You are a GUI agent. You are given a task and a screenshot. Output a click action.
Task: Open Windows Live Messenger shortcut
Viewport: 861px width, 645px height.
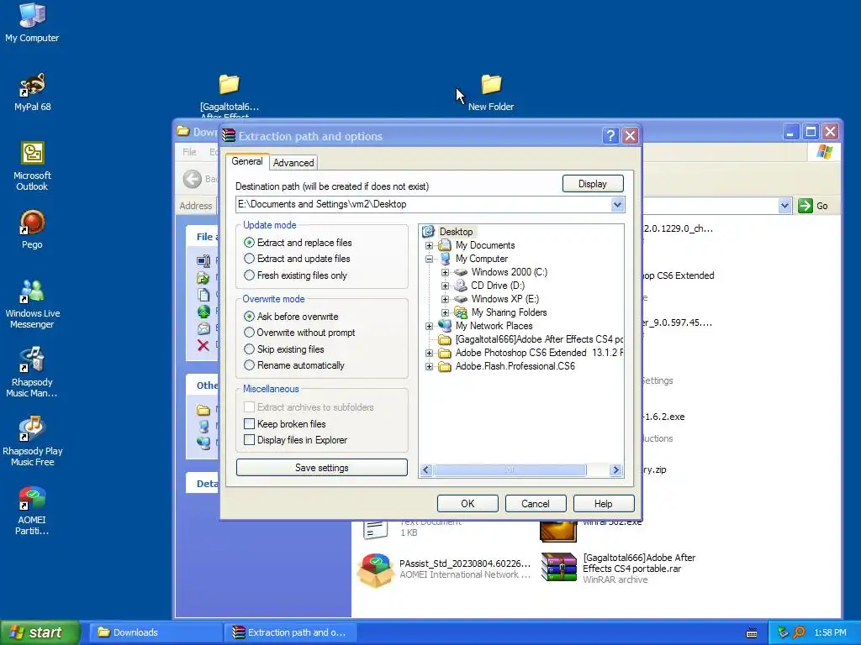[x=32, y=304]
